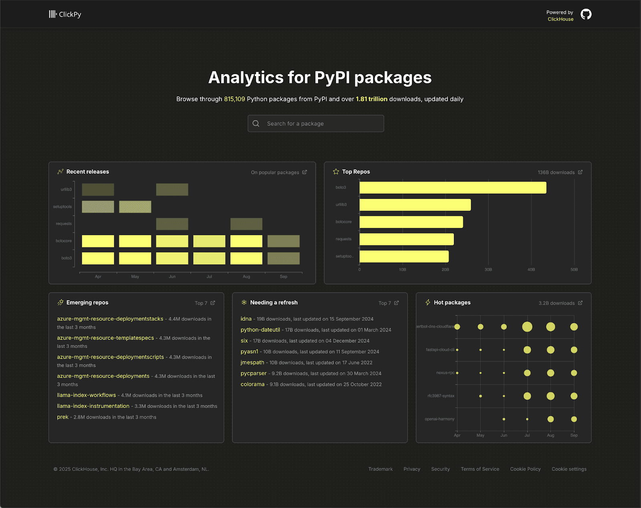The height and width of the screenshot is (508, 641).
Task: Open Cookie settings in footer
Action: [568, 469]
